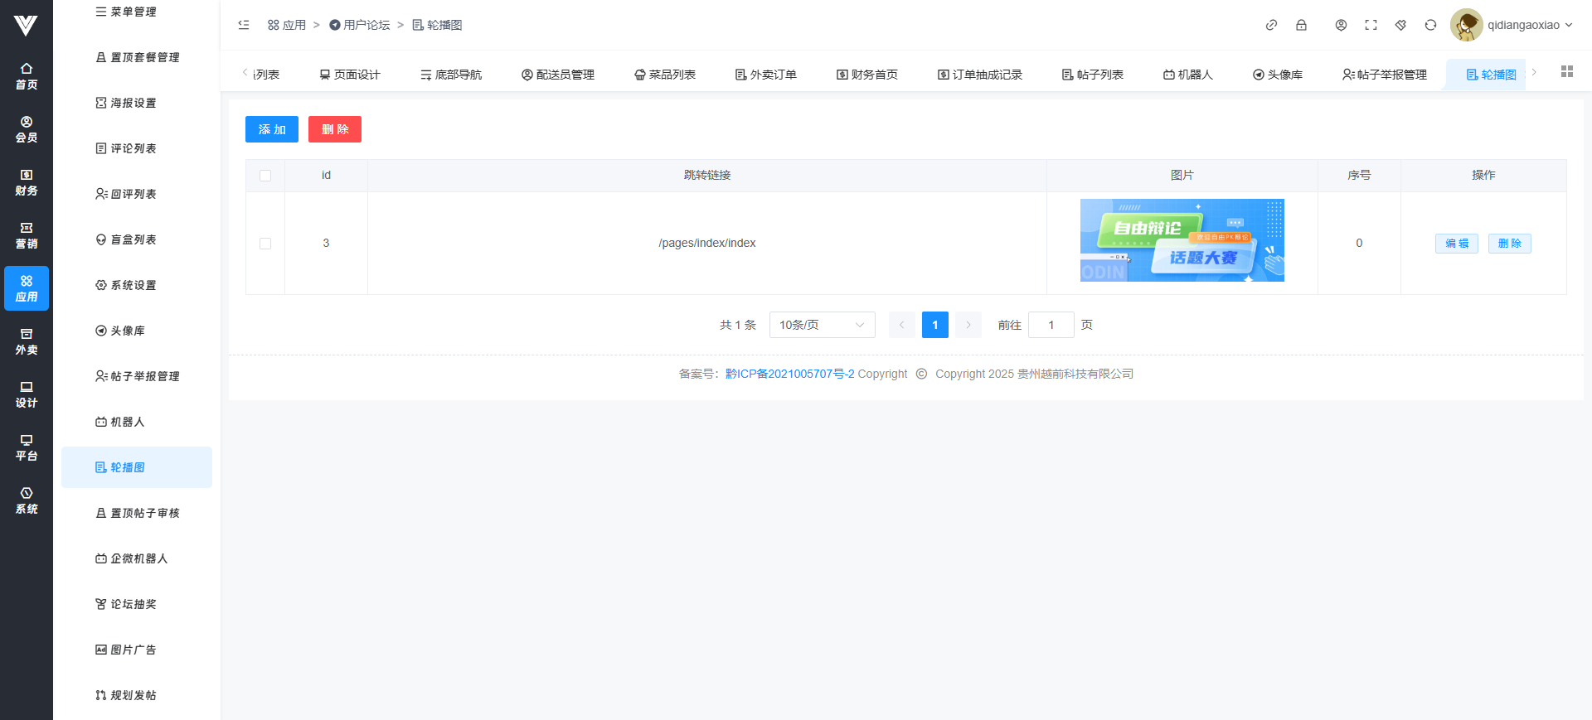The width and height of the screenshot is (1592, 720).
Task: Go to 营销 in the left rail
Action: pyautogui.click(x=27, y=235)
